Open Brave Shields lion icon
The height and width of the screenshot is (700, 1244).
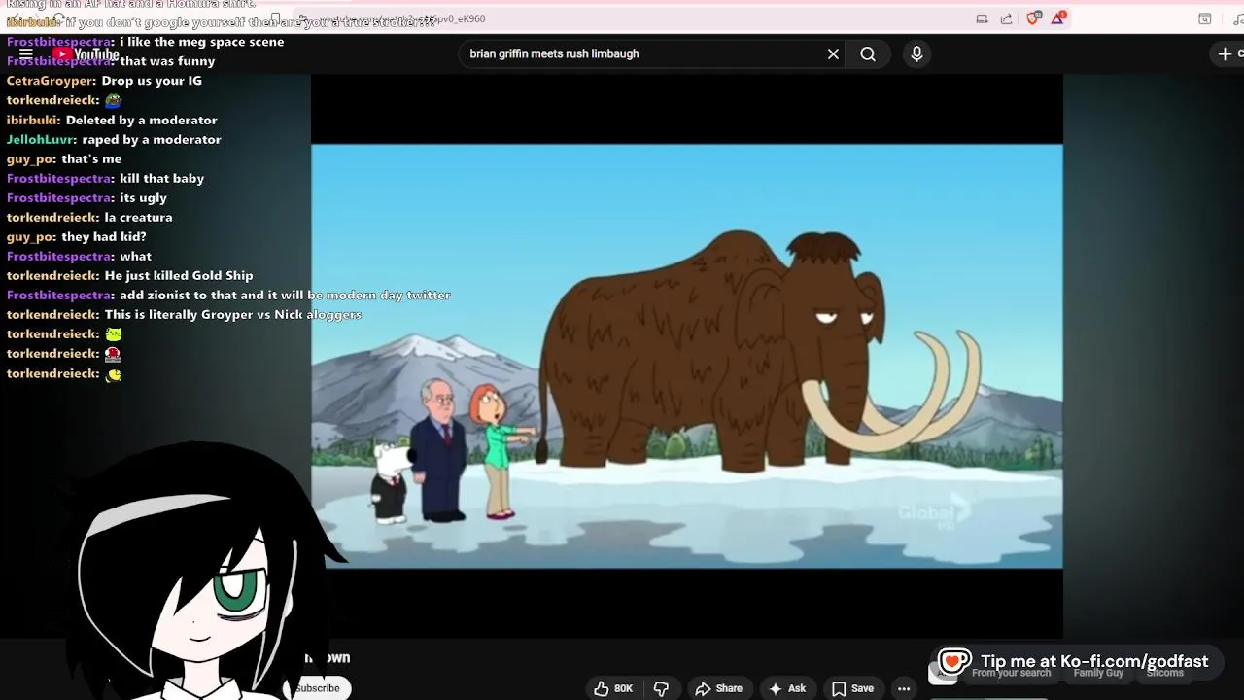click(x=1033, y=18)
